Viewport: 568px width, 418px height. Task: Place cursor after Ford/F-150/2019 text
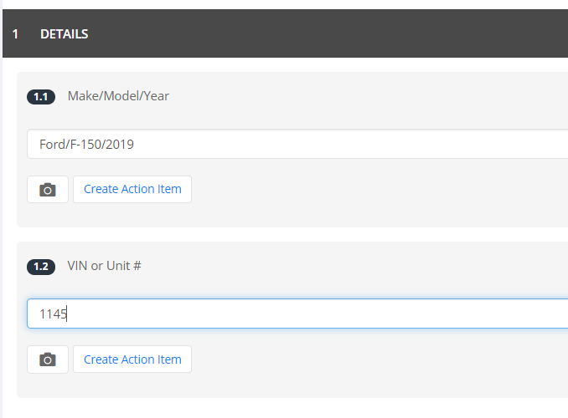tap(135, 145)
